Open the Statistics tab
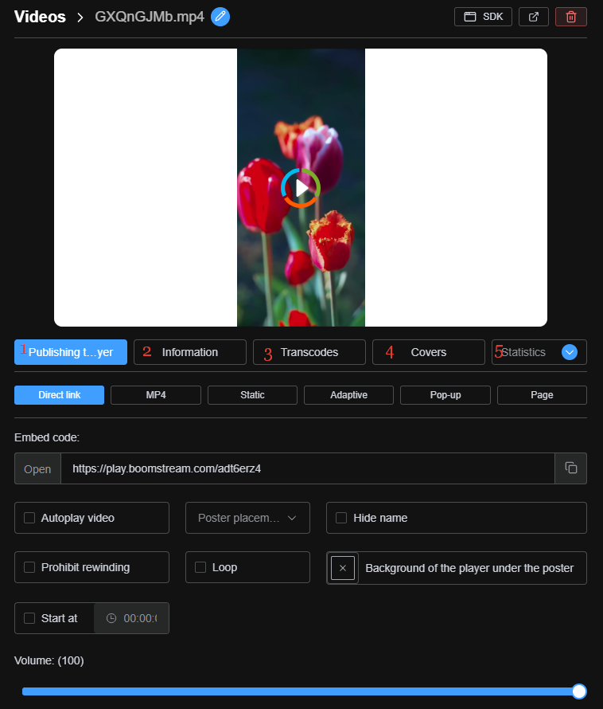The width and height of the screenshot is (603, 709). click(523, 352)
